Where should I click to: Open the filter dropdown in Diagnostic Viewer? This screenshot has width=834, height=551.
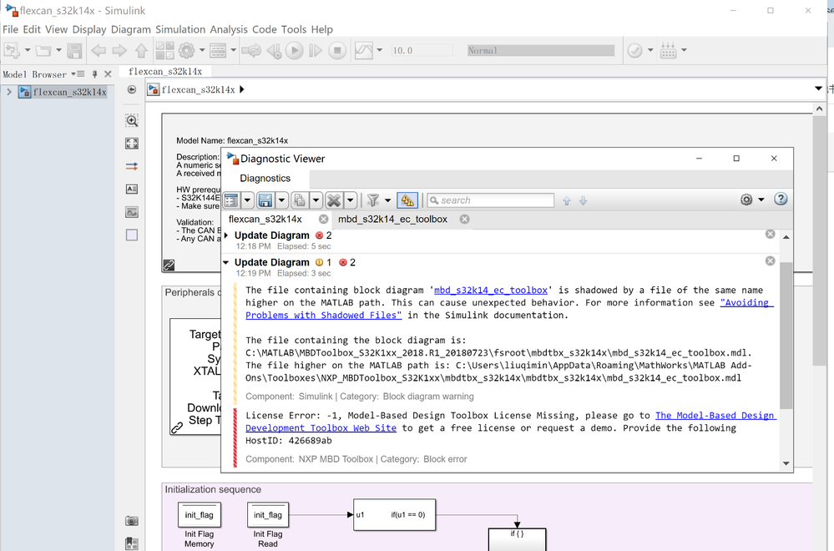pos(387,200)
